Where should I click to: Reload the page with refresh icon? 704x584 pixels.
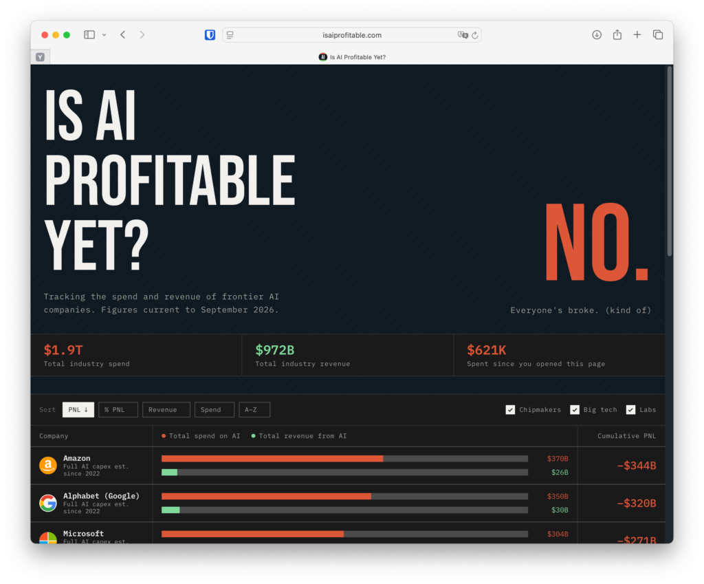pos(475,35)
